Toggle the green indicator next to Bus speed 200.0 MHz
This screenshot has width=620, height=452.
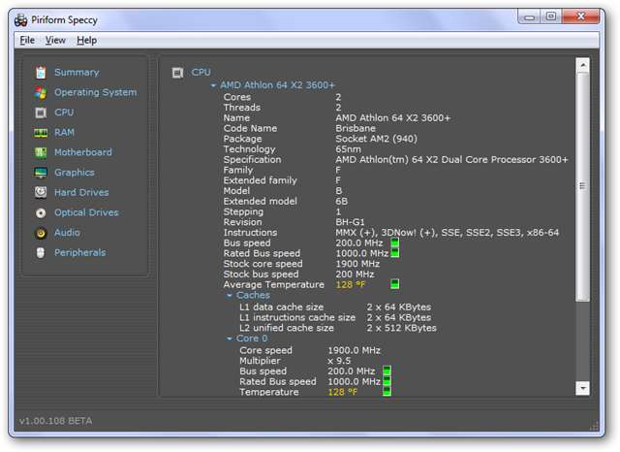point(394,242)
